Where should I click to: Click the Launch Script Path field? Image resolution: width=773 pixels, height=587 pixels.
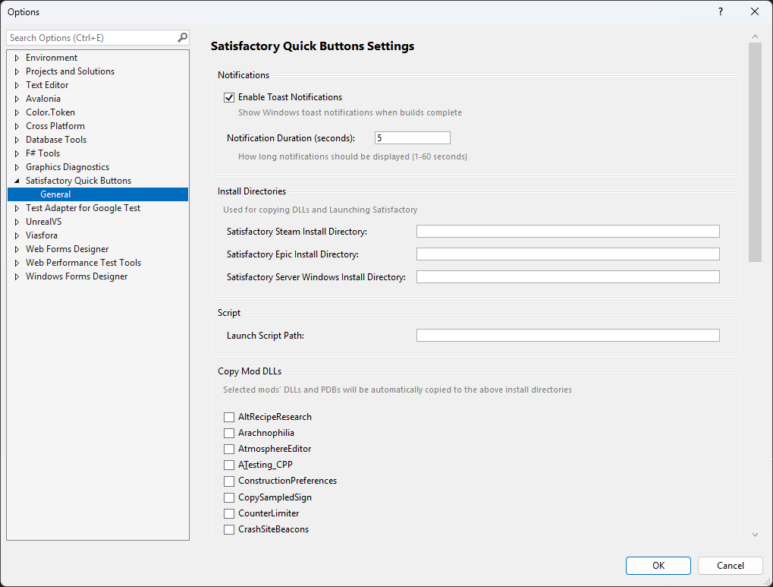[567, 336]
